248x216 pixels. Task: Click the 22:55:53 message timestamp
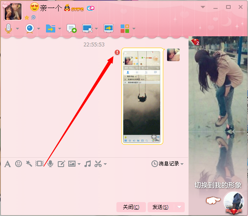point(94,45)
